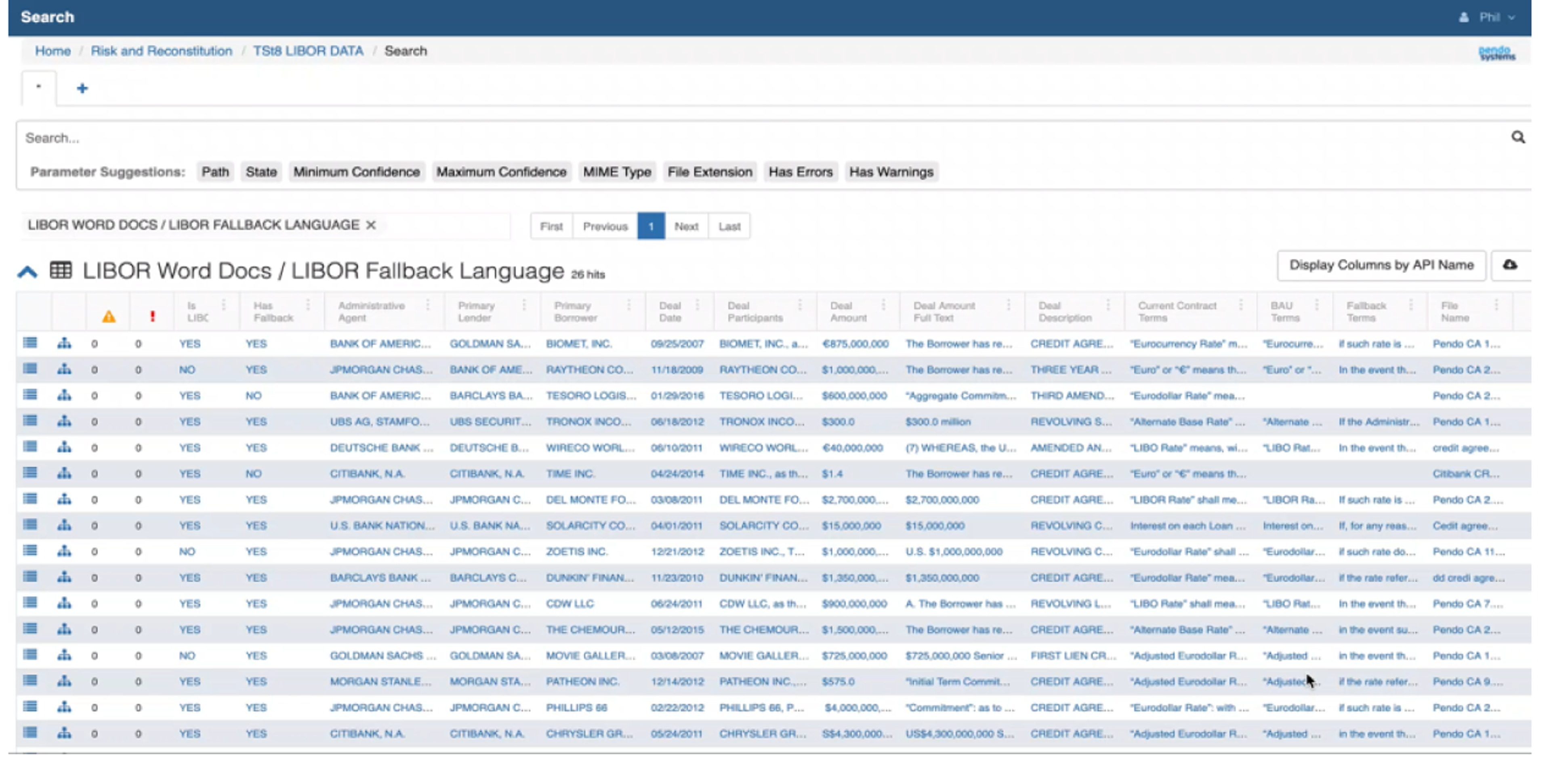
Task: Open details list icon for CHRYSLER GR row
Action: point(29,733)
